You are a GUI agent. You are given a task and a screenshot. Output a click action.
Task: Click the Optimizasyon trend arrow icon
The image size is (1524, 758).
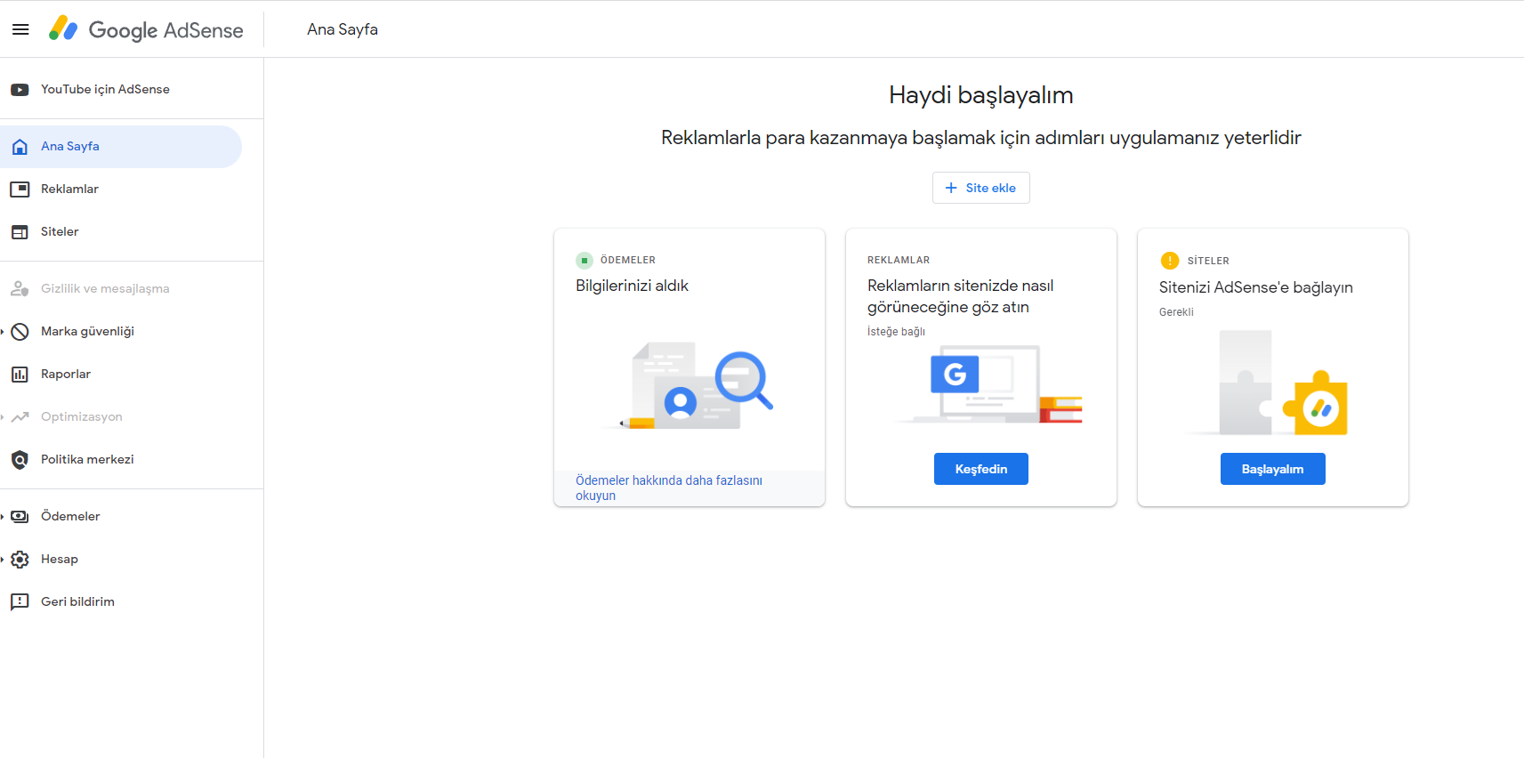point(20,417)
